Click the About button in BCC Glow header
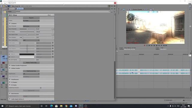 point(49,15)
